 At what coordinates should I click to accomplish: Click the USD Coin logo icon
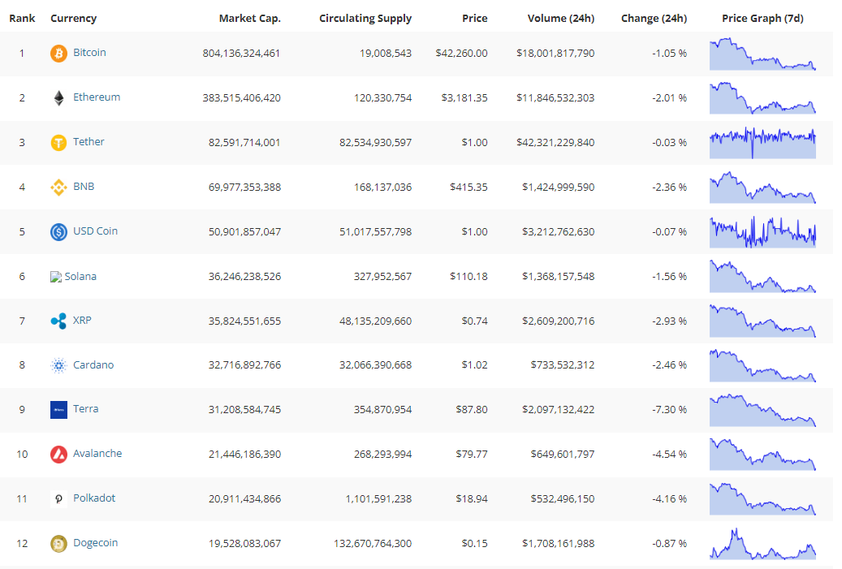pyautogui.click(x=58, y=231)
